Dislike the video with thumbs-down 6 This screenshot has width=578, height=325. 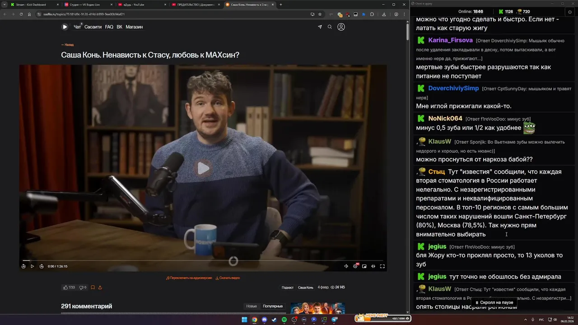coord(83,287)
